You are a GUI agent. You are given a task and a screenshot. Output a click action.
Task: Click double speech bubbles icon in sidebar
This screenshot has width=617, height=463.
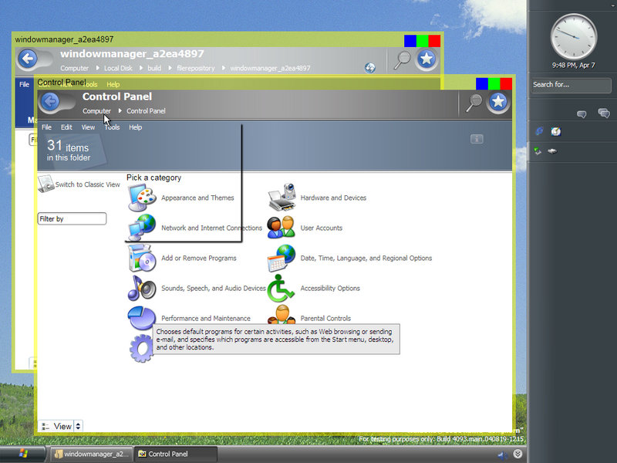pos(604,113)
